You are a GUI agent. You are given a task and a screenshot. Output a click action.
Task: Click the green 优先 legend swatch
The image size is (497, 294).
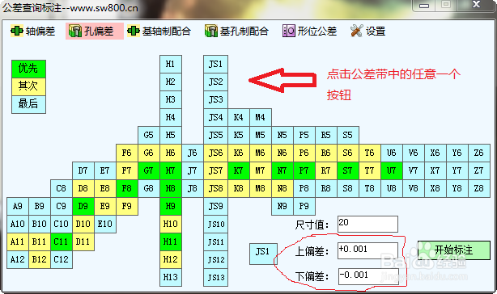tap(28, 69)
